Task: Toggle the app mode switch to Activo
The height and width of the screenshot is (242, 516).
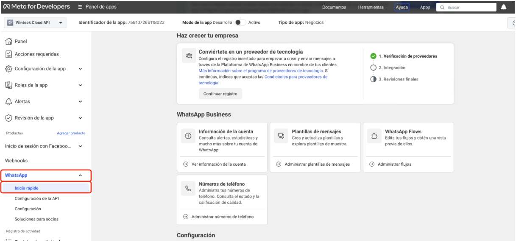Action: pyautogui.click(x=240, y=22)
